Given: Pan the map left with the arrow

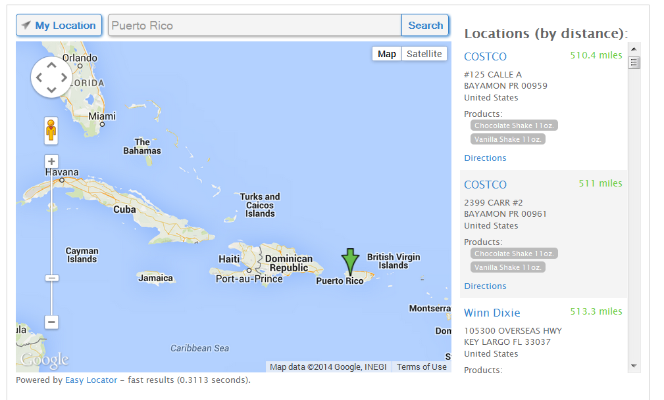Looking at the screenshot, I should 39,78.
